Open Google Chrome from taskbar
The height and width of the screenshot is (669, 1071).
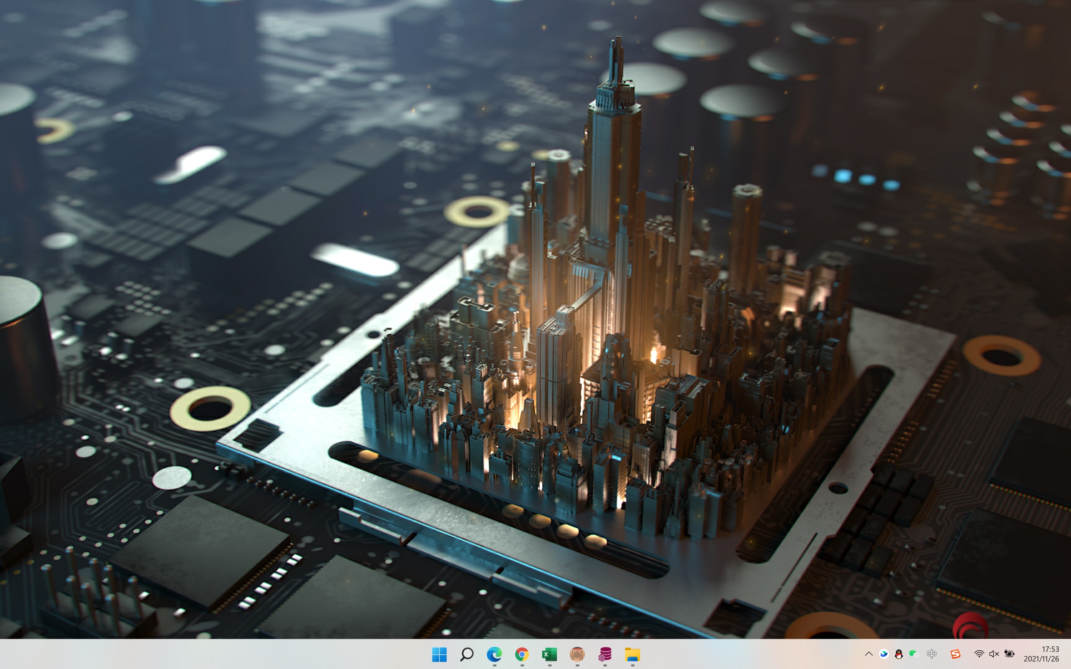point(522,654)
